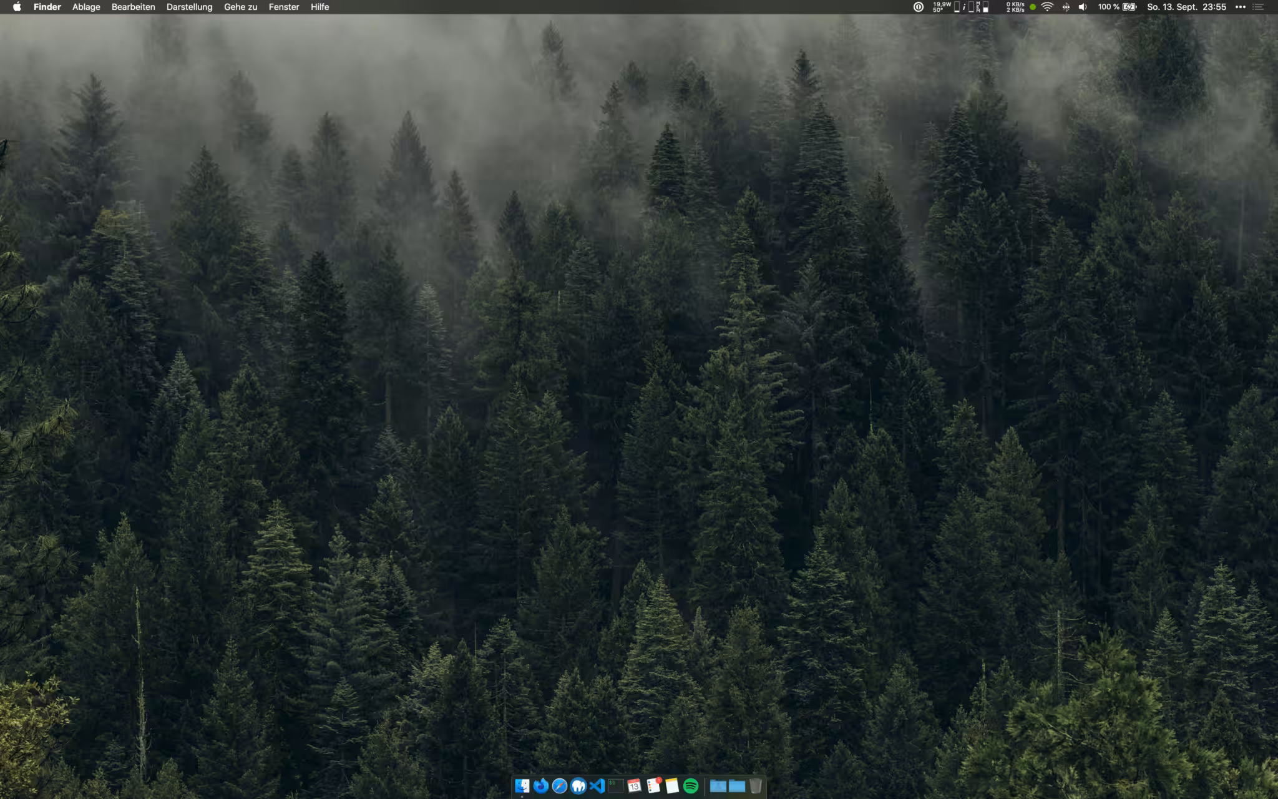Open the volume control in menu bar
This screenshot has height=799, width=1278.
[x=1083, y=7]
